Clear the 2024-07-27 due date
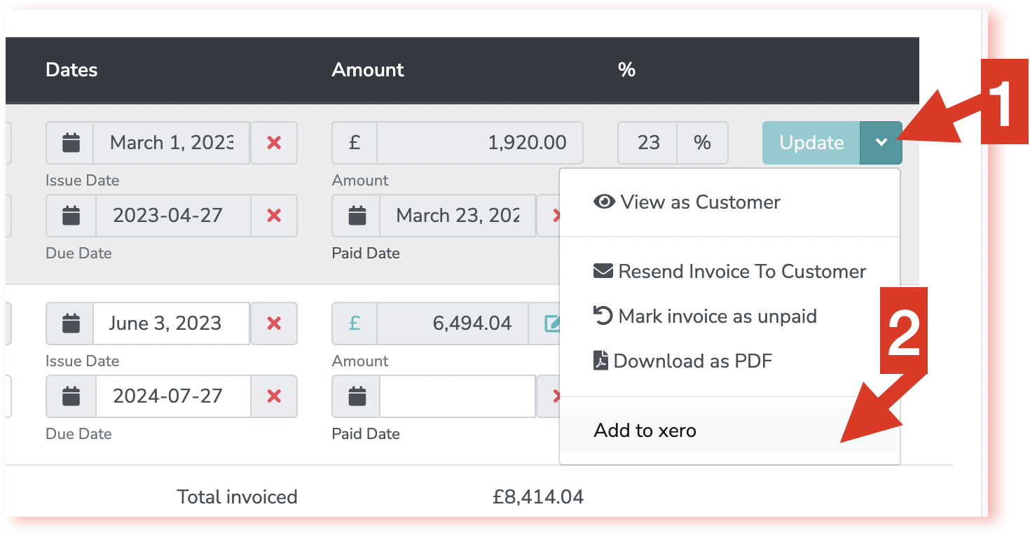Image resolution: width=1030 pixels, height=535 pixels. [x=274, y=396]
